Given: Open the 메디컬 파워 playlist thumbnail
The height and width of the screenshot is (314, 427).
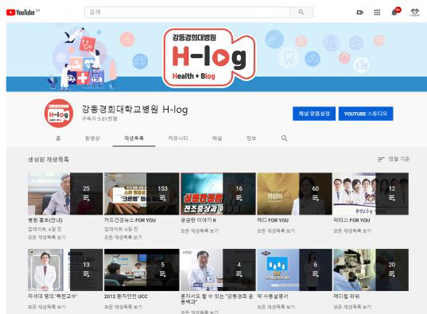Looking at the screenshot, I should pos(371,269).
